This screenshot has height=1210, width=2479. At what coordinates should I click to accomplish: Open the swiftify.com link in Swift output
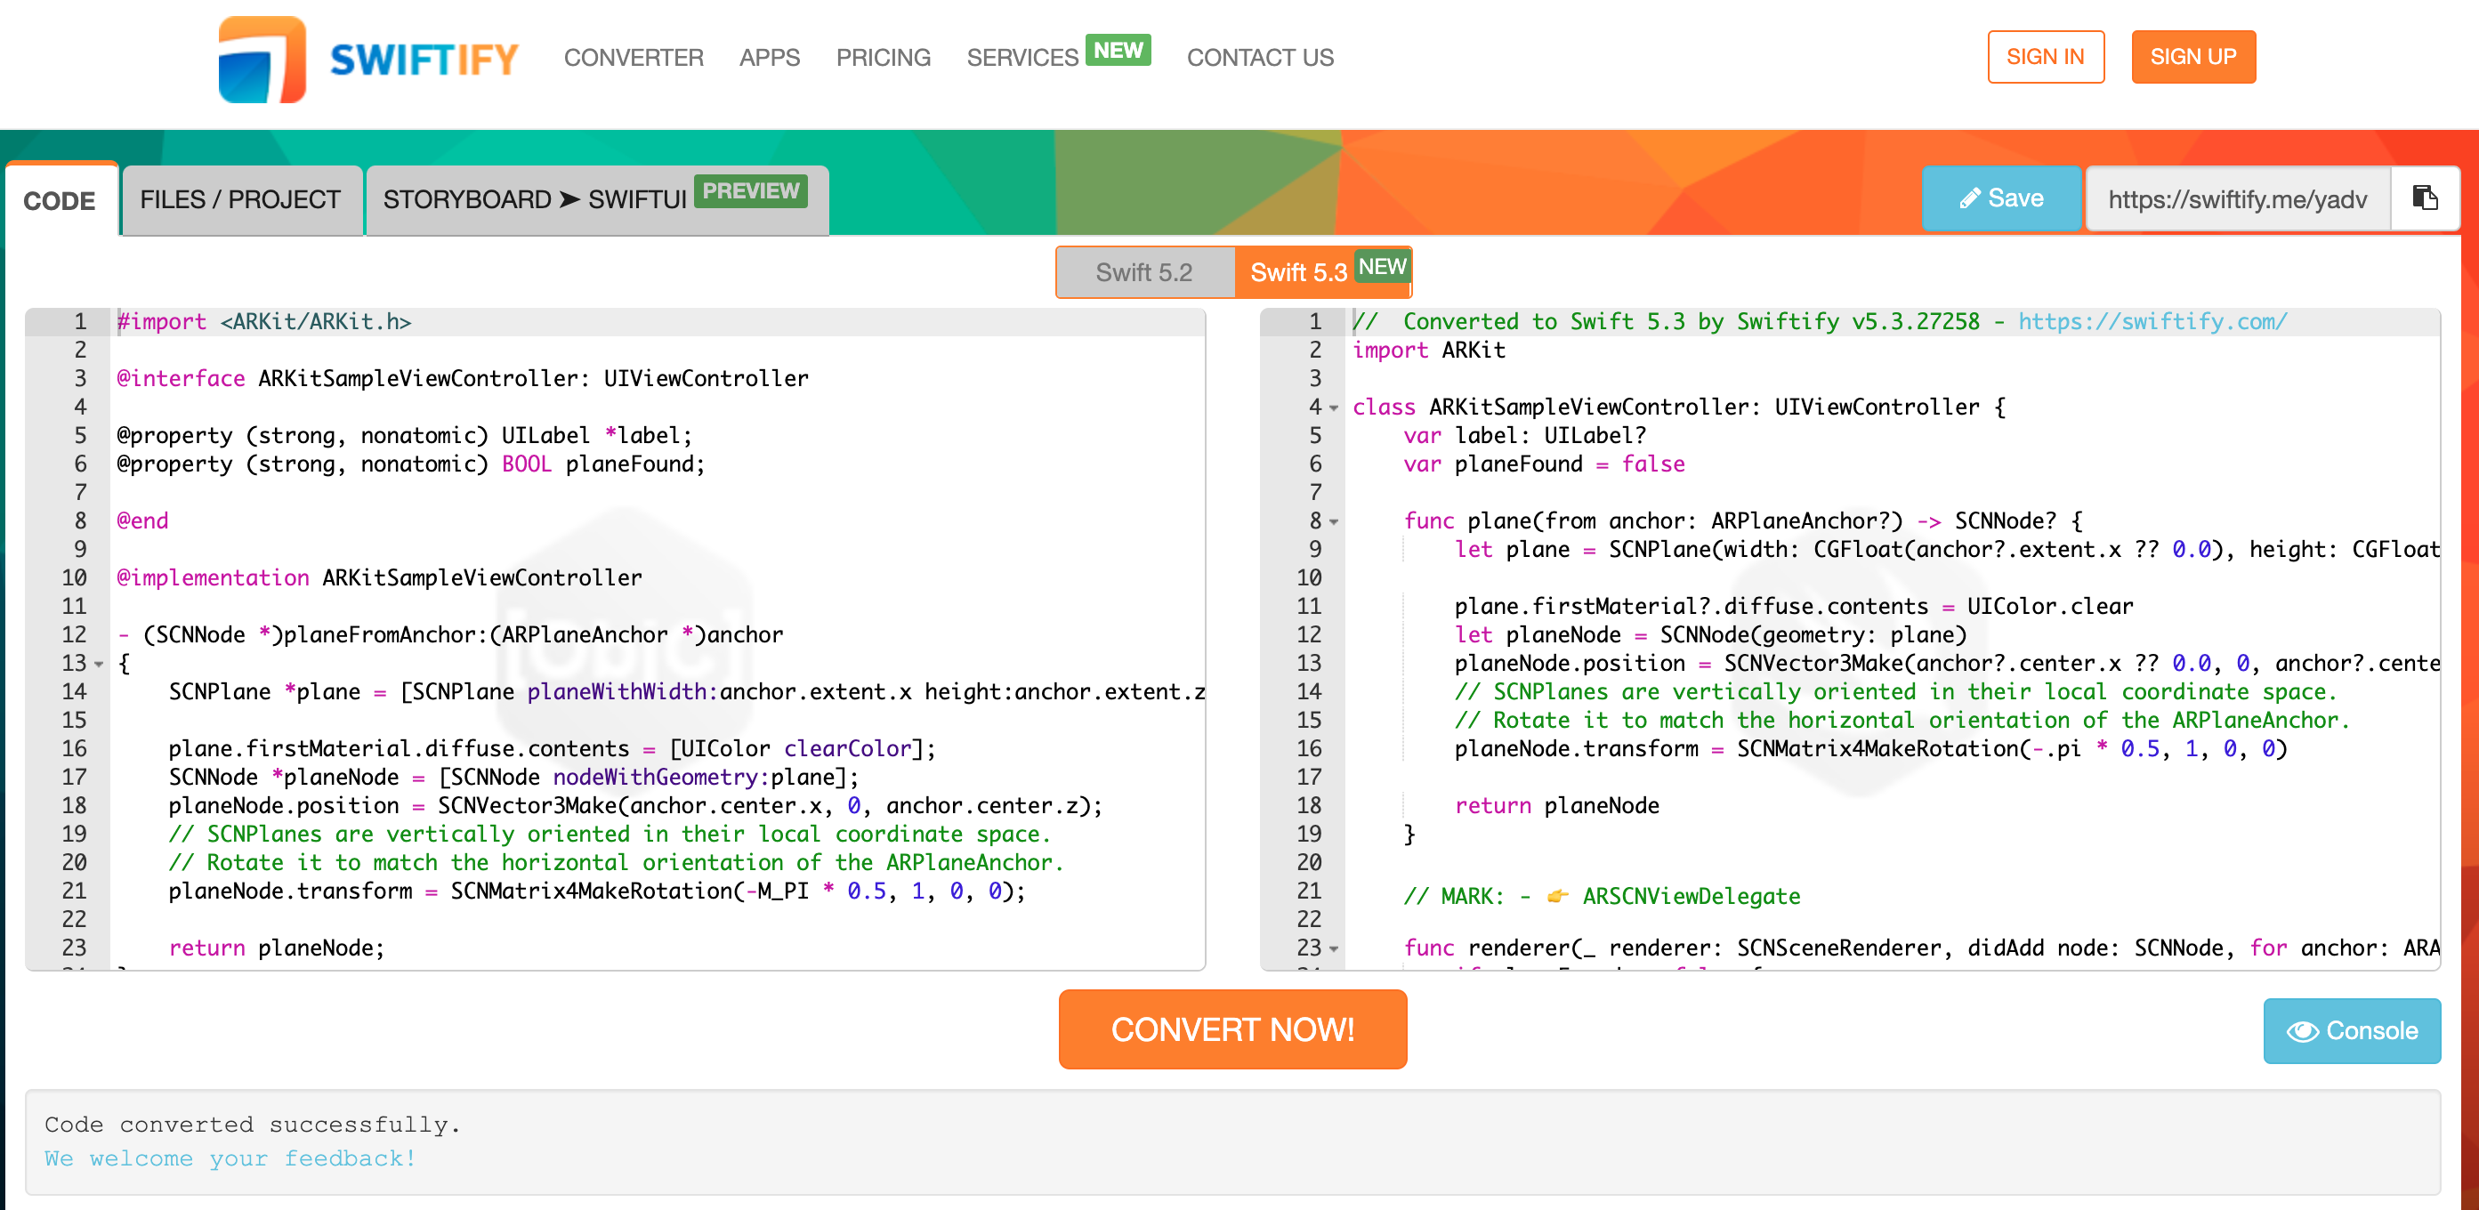2152,321
